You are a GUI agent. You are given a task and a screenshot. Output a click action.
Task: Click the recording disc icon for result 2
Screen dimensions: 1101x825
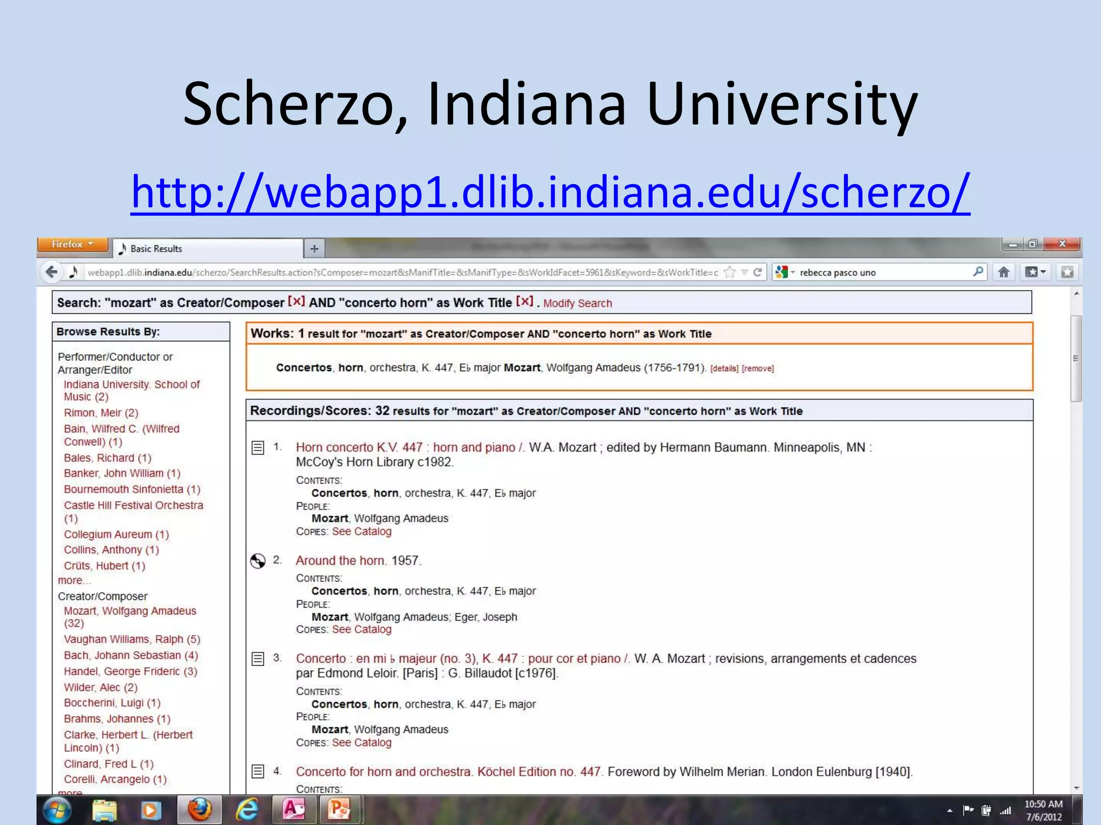click(258, 561)
